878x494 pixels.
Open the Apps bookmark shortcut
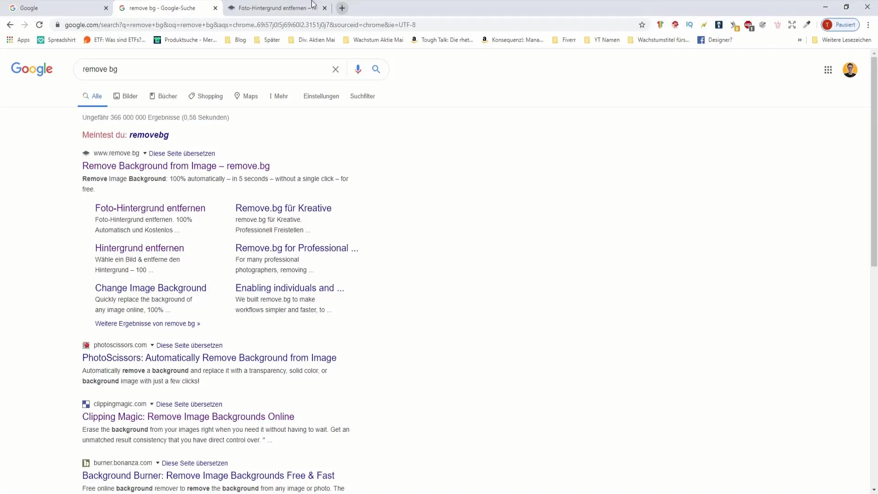(18, 40)
